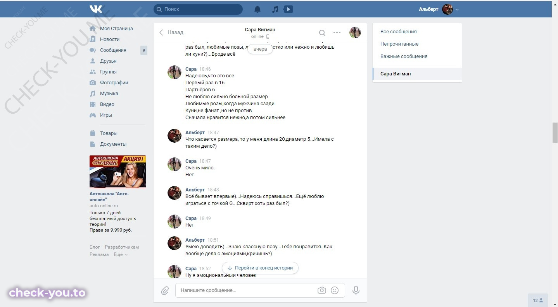
Task: Open Альберт profile avatar in header
Action: (x=448, y=9)
